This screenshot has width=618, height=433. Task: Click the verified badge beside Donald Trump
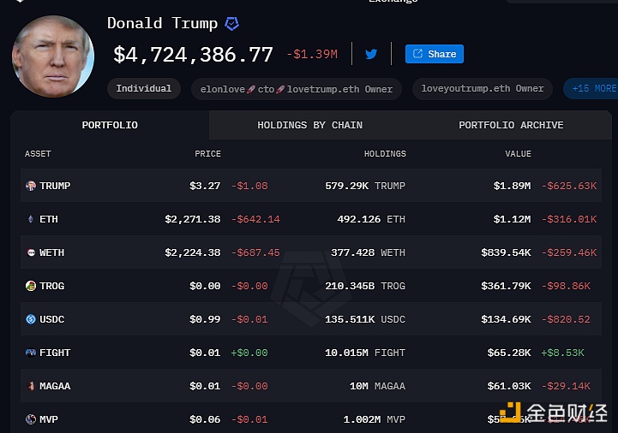coord(231,24)
